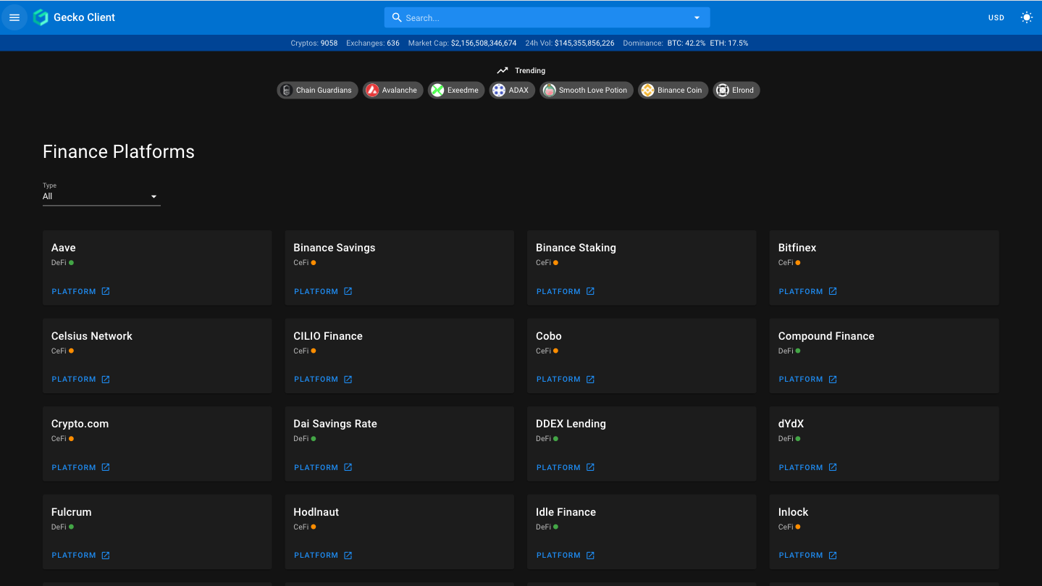The height and width of the screenshot is (586, 1042).
Task: Click the BTC dominance 42.2% value
Action: pyautogui.click(x=686, y=43)
